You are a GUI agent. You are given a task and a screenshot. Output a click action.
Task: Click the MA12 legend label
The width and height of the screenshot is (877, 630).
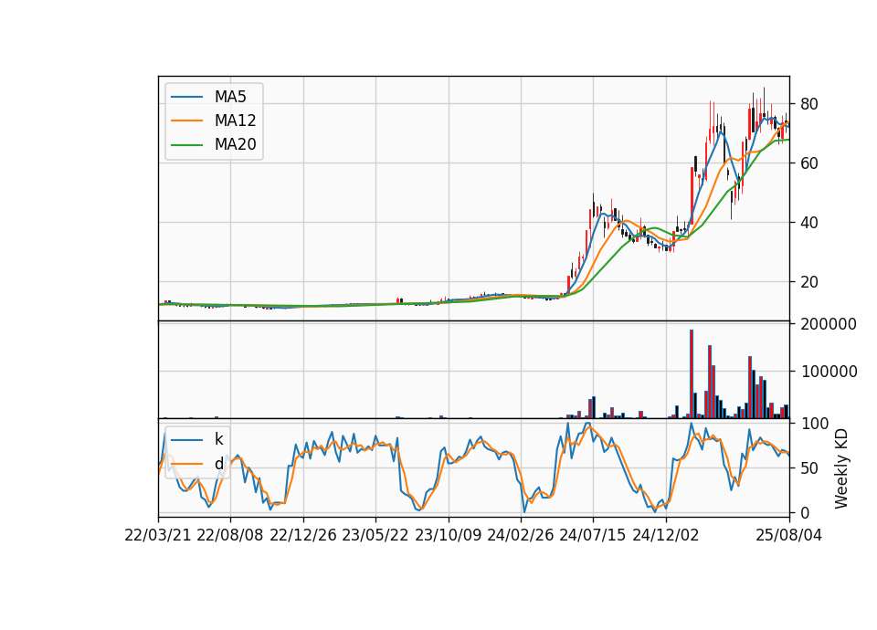[235, 121]
